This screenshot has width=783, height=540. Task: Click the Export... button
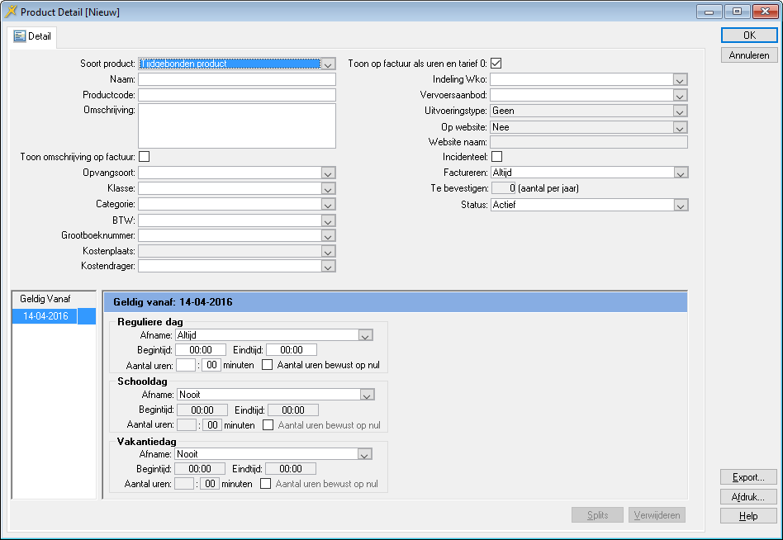pyautogui.click(x=748, y=477)
